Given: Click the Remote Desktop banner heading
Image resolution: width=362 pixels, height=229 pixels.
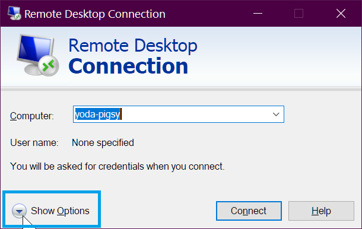Looking at the screenshot, I should pyautogui.click(x=133, y=46).
